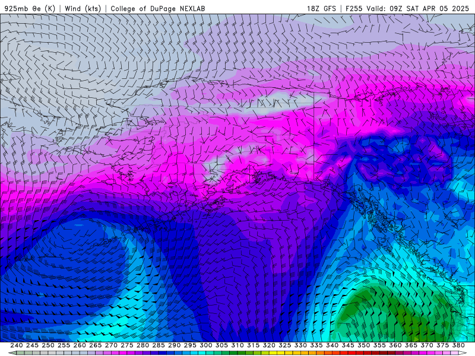
Task: Click the "F255" forecast hour text
Action: point(354,8)
